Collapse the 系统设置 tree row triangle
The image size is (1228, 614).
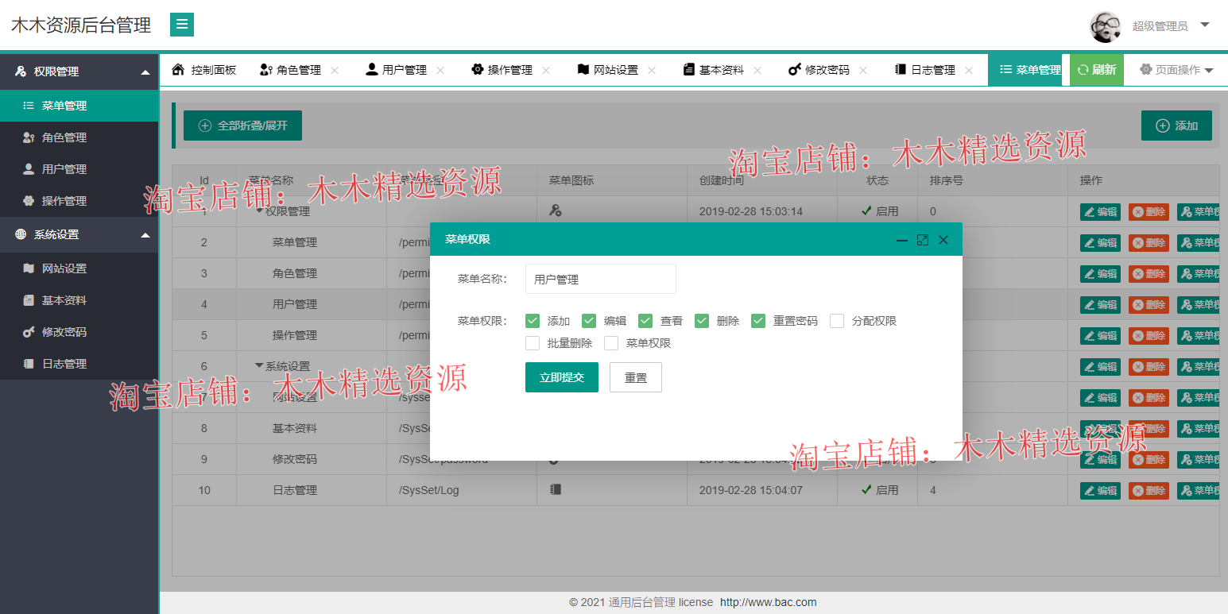259,365
